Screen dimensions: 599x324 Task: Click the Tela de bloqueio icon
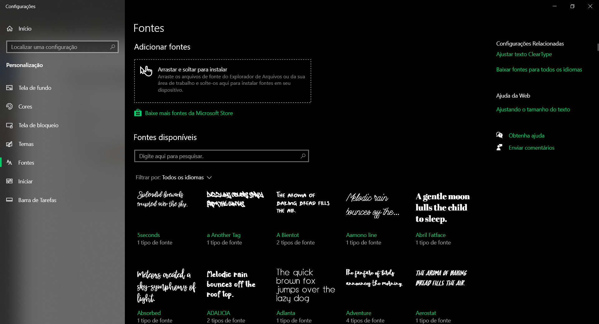[10, 125]
